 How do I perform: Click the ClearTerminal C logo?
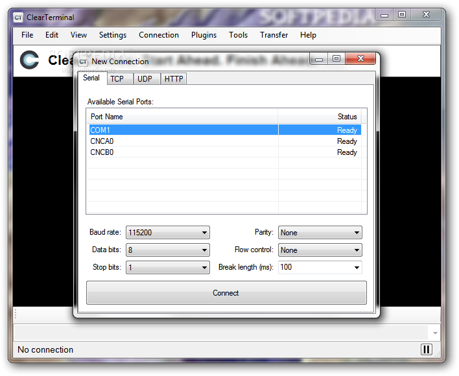[x=30, y=60]
